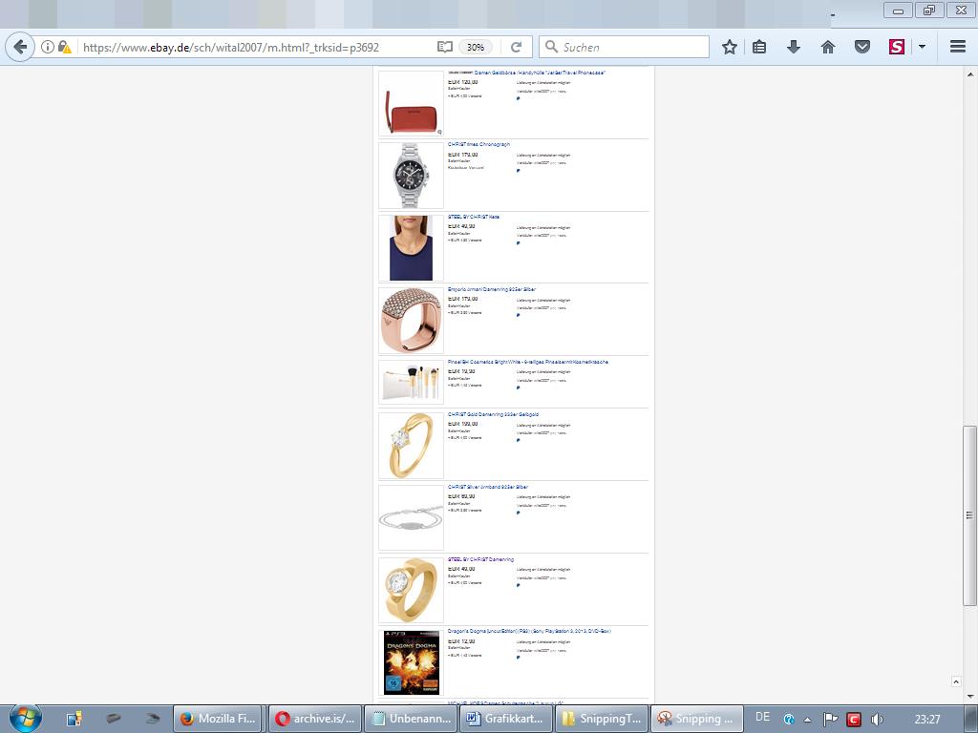View the silver bracelet thumbnail
The image size is (978, 733).
pyautogui.click(x=411, y=518)
